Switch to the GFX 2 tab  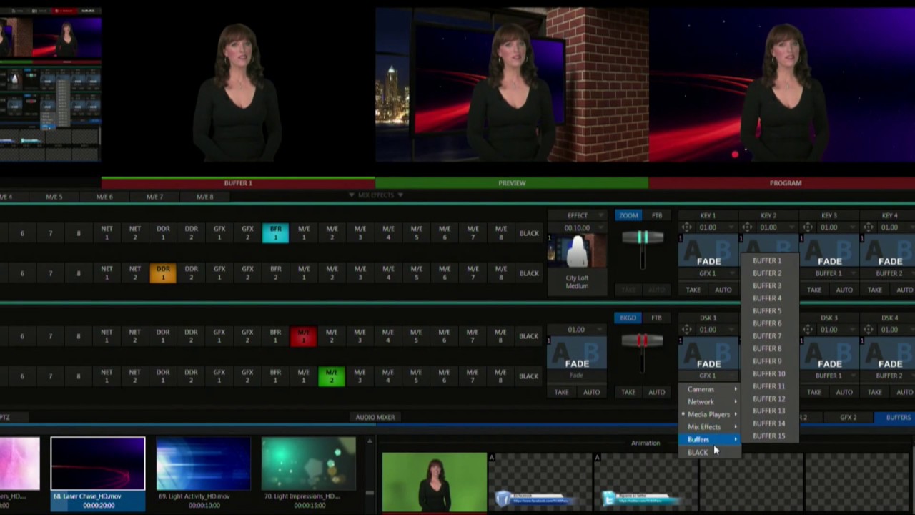[x=849, y=417]
